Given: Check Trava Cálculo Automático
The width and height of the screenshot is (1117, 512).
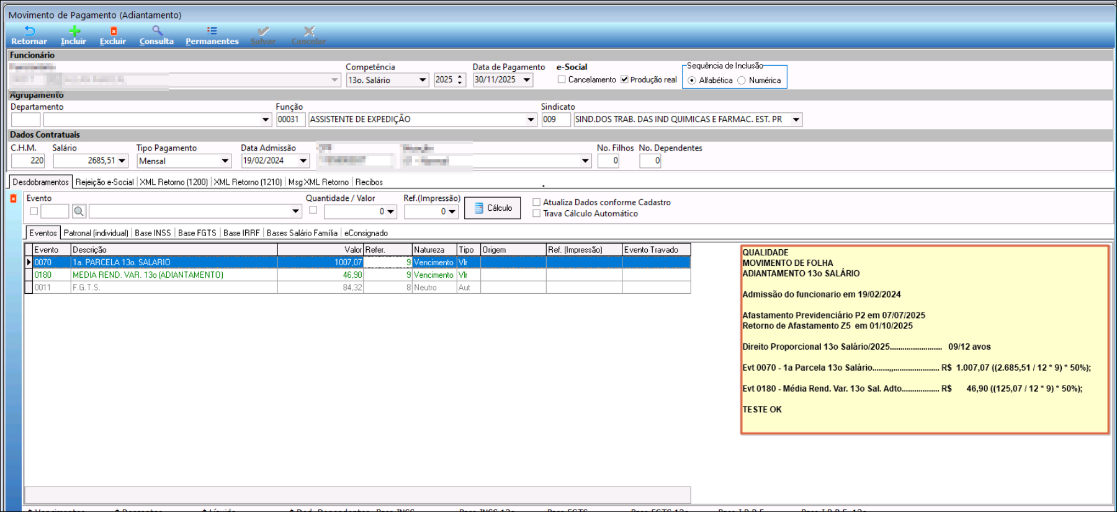Looking at the screenshot, I should click(x=537, y=213).
